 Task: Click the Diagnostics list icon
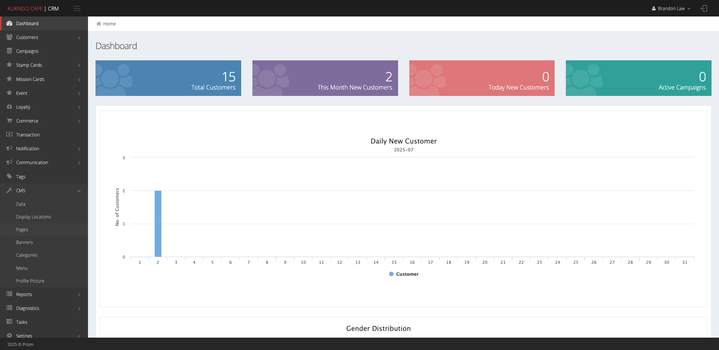9,308
